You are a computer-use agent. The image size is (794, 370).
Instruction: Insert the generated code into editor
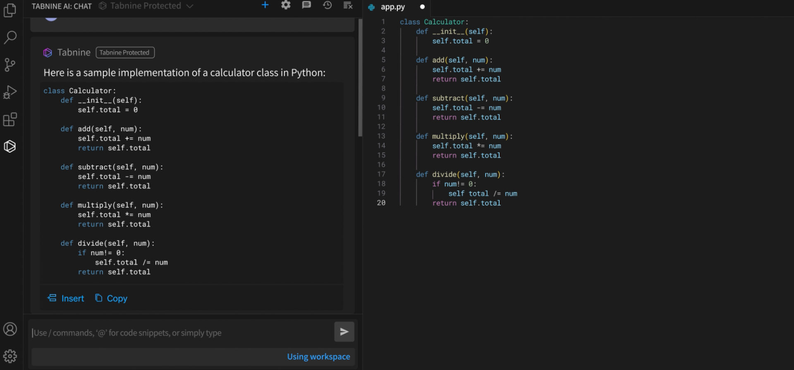coord(66,298)
